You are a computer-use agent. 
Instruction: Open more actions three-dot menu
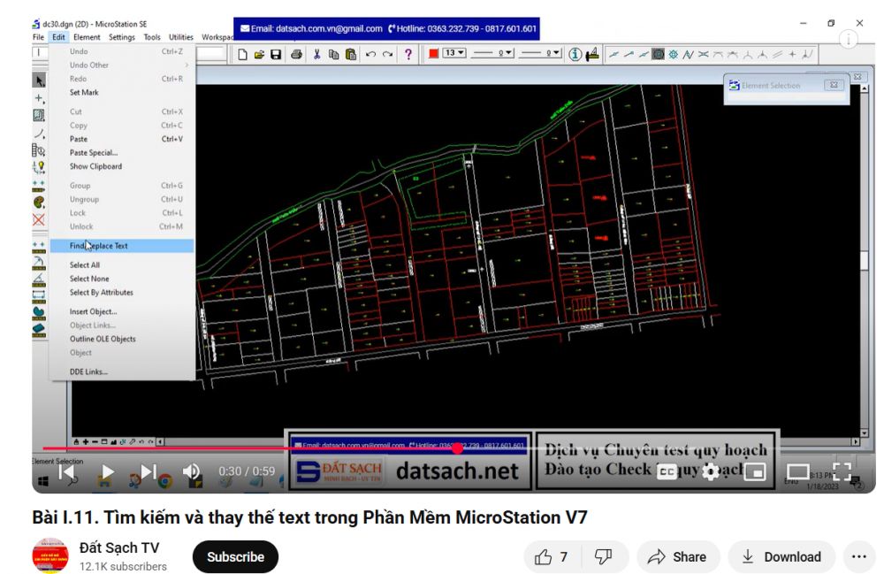click(x=858, y=557)
